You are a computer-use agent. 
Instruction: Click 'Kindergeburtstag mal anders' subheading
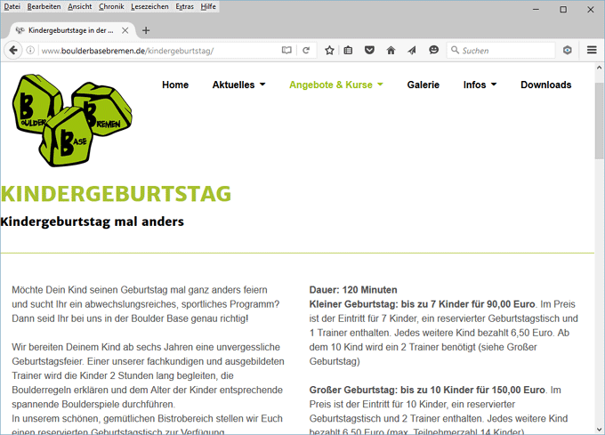tap(93, 222)
